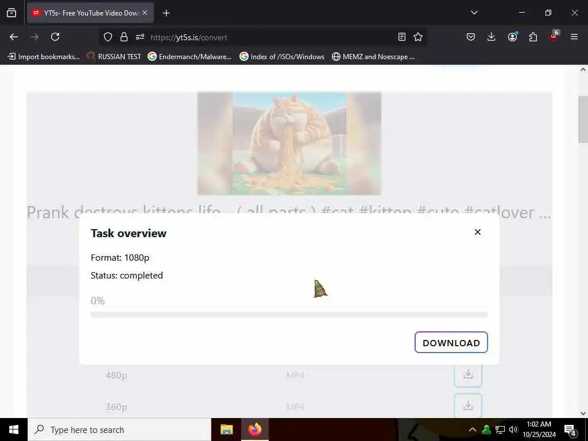The width and height of the screenshot is (588, 441).
Task: Click the Prank destroys kittens life title
Action: tap(289, 212)
